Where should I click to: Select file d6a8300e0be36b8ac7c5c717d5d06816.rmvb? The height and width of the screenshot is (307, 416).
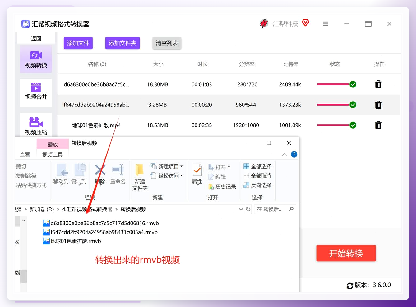coord(101,223)
